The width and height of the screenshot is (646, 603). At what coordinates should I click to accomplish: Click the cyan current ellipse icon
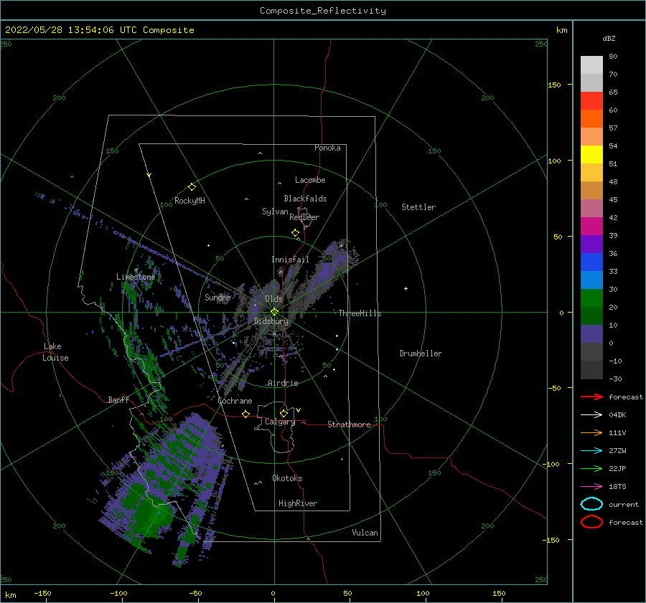pyautogui.click(x=591, y=504)
